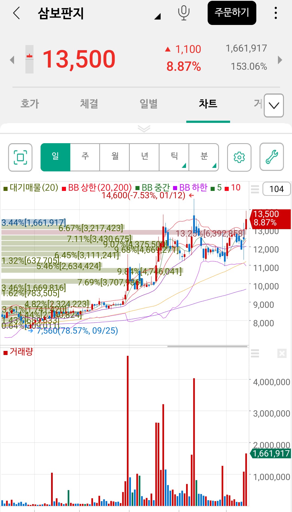Open chart settings gear icon

239,157
